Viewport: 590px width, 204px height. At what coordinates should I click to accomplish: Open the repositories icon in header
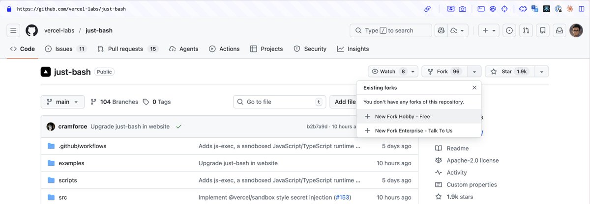(543, 30)
